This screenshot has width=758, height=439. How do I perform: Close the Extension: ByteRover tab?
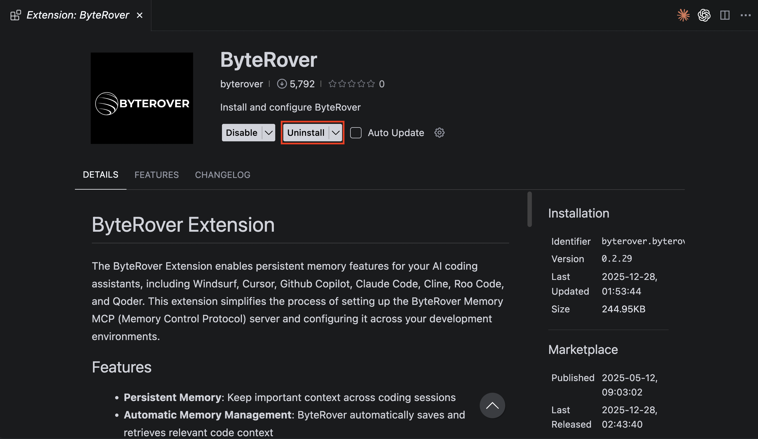139,15
